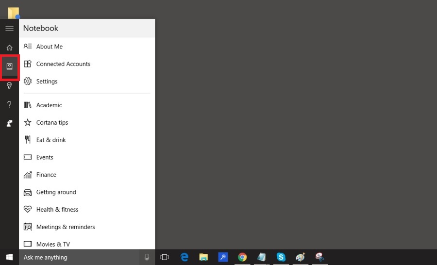Open the Cortana hamburger menu
Image resolution: width=437 pixels, height=265 pixels.
[x=10, y=29]
